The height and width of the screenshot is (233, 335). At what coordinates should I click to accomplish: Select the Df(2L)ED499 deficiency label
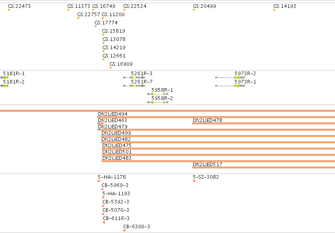point(116,133)
